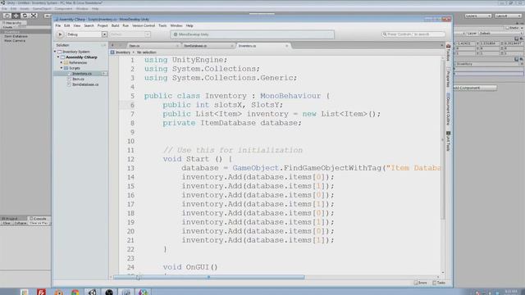This screenshot has width=525, height=295.
Task: Switch to the Item.cs tab
Action: [153, 46]
